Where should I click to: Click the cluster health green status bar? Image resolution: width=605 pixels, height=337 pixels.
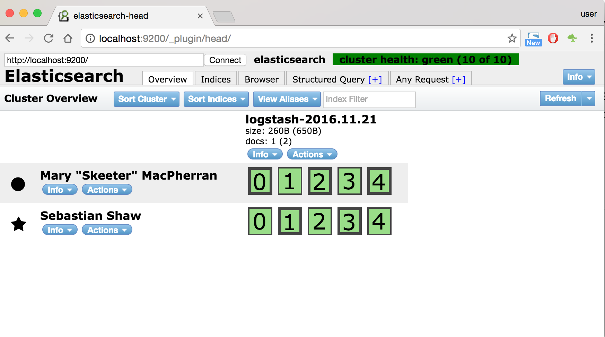[426, 59]
